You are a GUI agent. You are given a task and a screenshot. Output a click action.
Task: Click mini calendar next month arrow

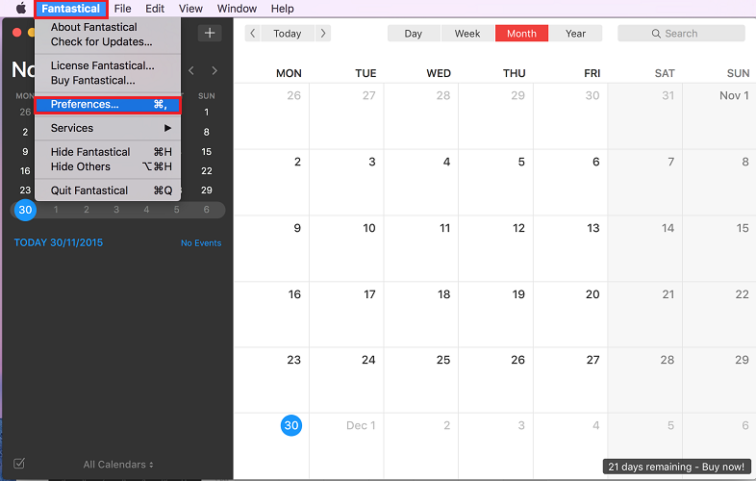coord(214,71)
